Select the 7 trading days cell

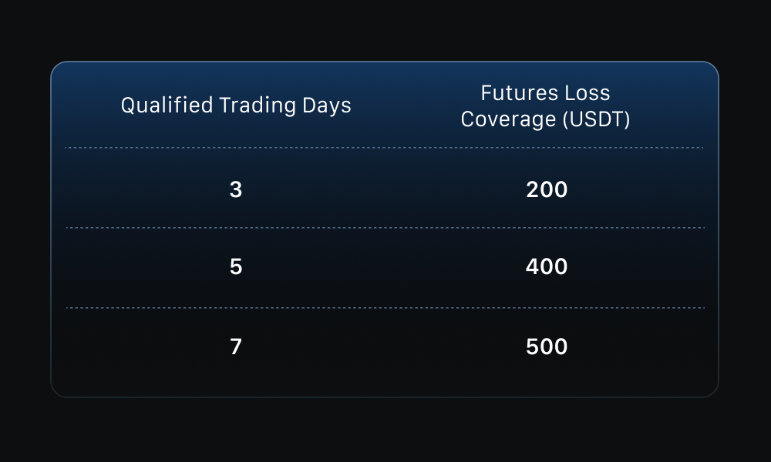click(x=236, y=347)
